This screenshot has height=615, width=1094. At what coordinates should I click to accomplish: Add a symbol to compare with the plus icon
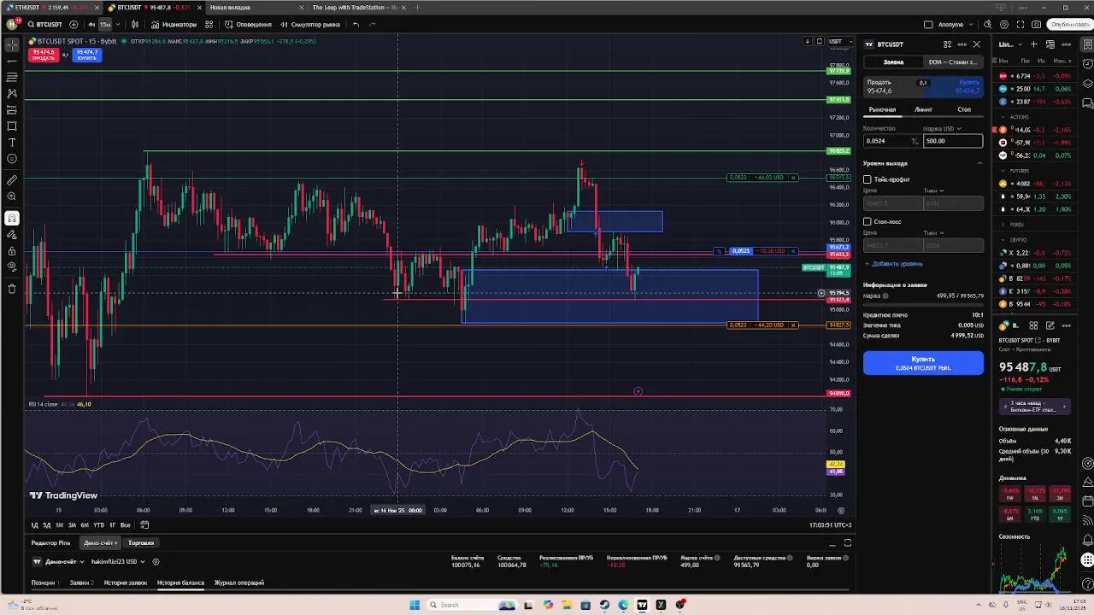74,25
